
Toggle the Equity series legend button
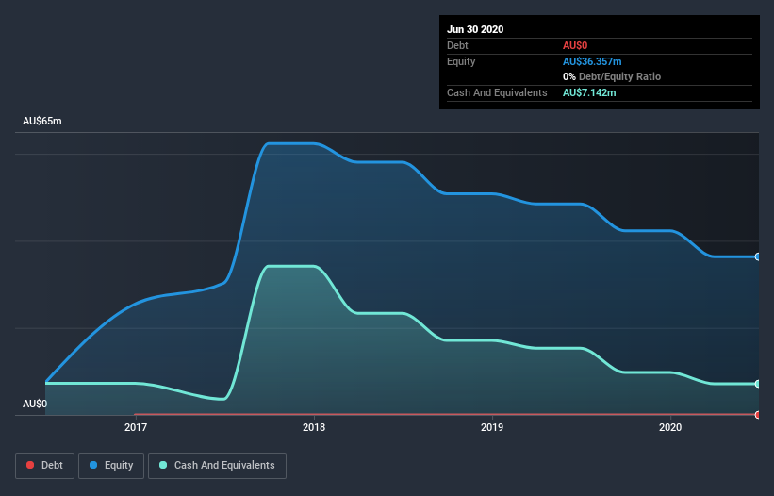click(x=111, y=466)
